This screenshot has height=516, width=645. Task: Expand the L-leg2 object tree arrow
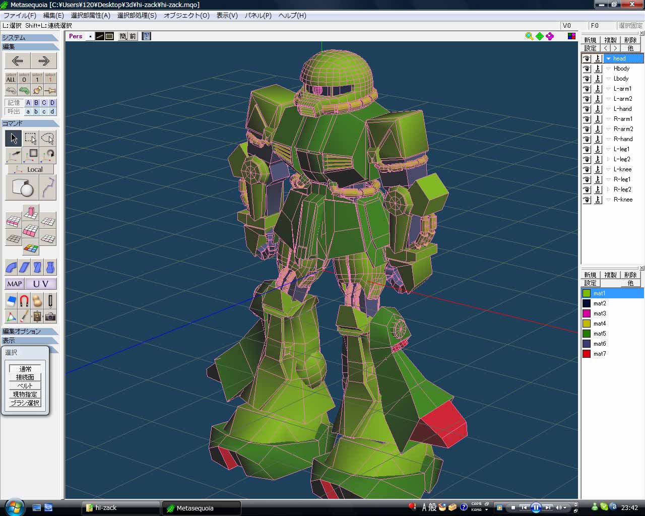pos(608,159)
